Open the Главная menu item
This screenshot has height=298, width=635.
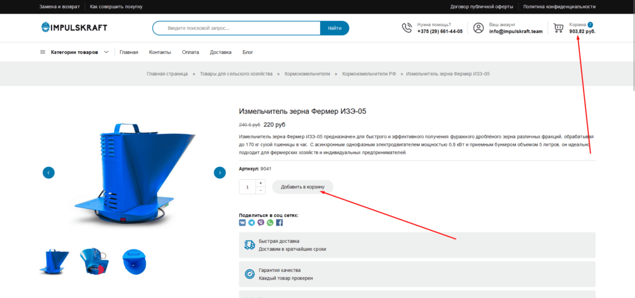click(129, 52)
